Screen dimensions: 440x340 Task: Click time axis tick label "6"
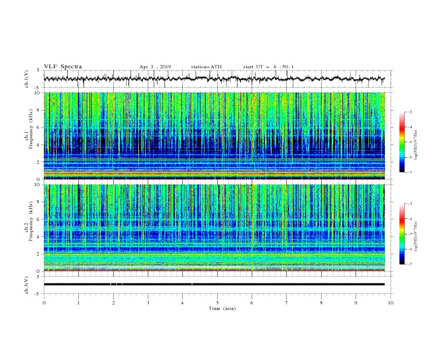coord(252,303)
